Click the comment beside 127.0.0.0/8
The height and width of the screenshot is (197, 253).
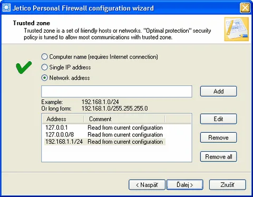[x=125, y=135]
